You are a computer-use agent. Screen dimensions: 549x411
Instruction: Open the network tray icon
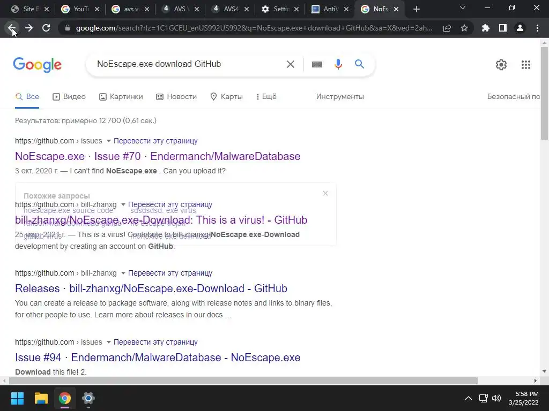click(x=484, y=398)
